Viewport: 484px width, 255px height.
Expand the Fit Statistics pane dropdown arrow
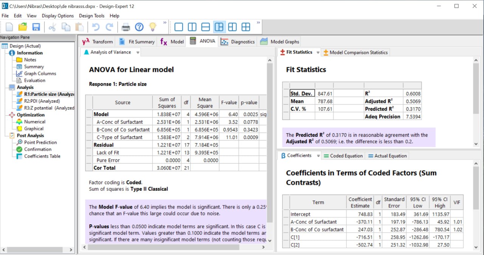click(x=318, y=53)
